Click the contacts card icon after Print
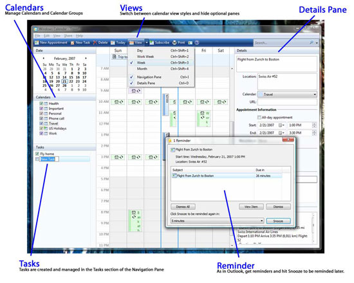Screen dimensions: 354x283 point(191,42)
